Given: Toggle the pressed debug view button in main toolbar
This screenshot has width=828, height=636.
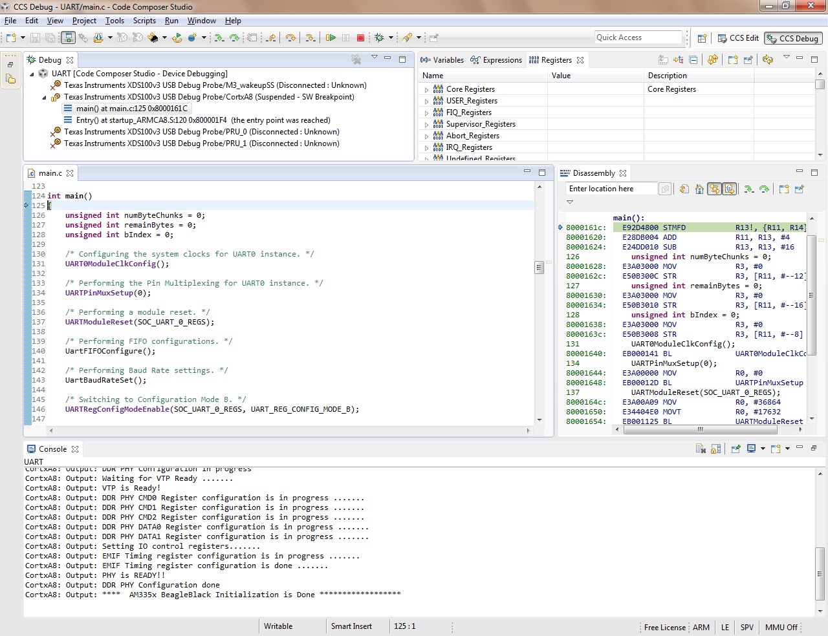Looking at the screenshot, I should coord(68,38).
